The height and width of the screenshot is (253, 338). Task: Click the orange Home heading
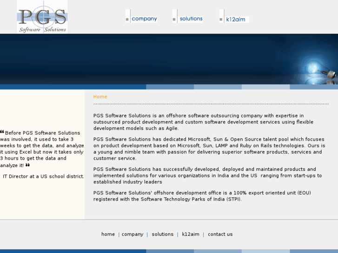point(100,97)
